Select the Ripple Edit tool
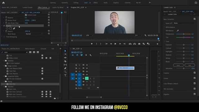Viewport: 199px width, 112px height. click(65, 58)
